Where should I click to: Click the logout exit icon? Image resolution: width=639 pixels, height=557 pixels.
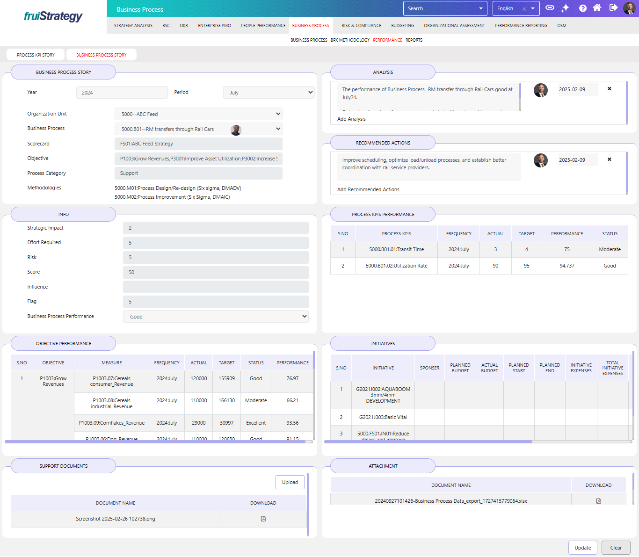click(x=613, y=8)
